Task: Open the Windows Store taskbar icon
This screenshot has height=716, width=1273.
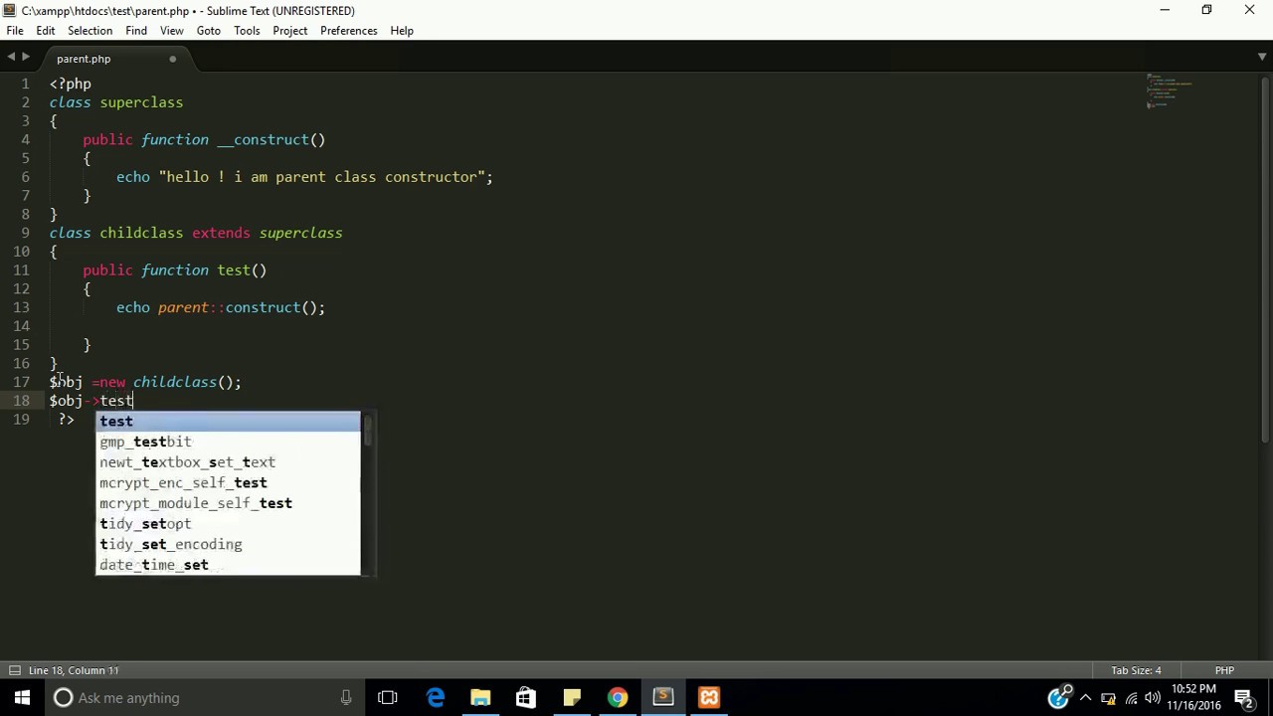Action: [526, 698]
